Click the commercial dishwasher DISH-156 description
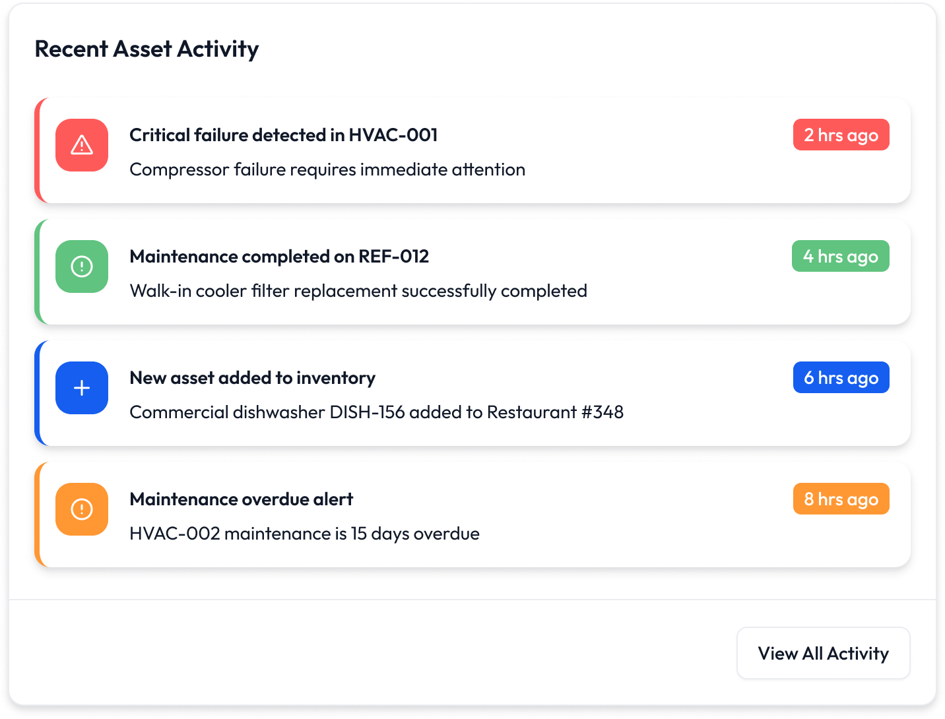Screen dimensions: 945x719 coord(376,412)
